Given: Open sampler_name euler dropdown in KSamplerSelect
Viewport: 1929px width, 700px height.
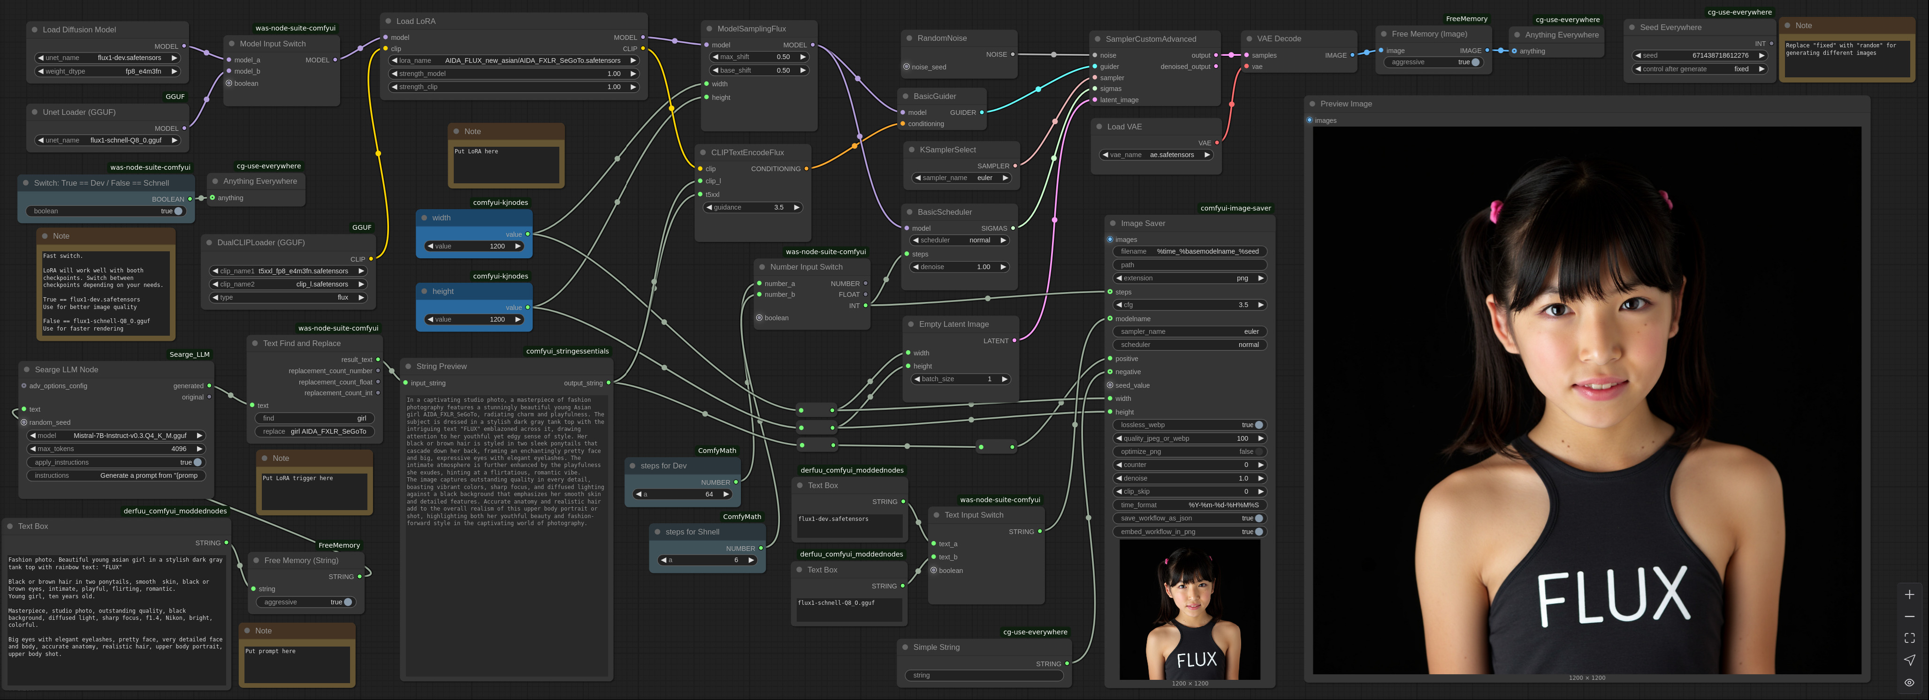Looking at the screenshot, I should point(961,178).
